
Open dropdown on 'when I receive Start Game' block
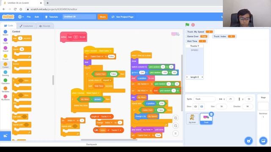pyautogui.click(x=111, y=51)
